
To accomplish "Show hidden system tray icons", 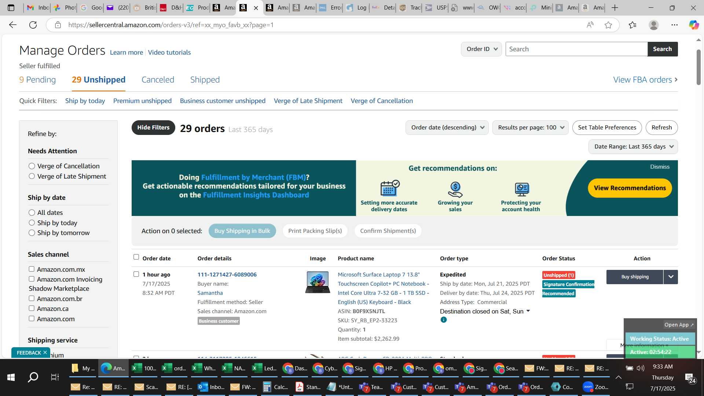I will 618,377.
